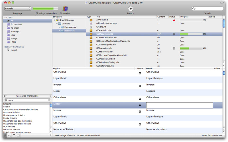Toggle status dot of selected Linear string
Screen dimensions: 228x142
tap(140, 105)
